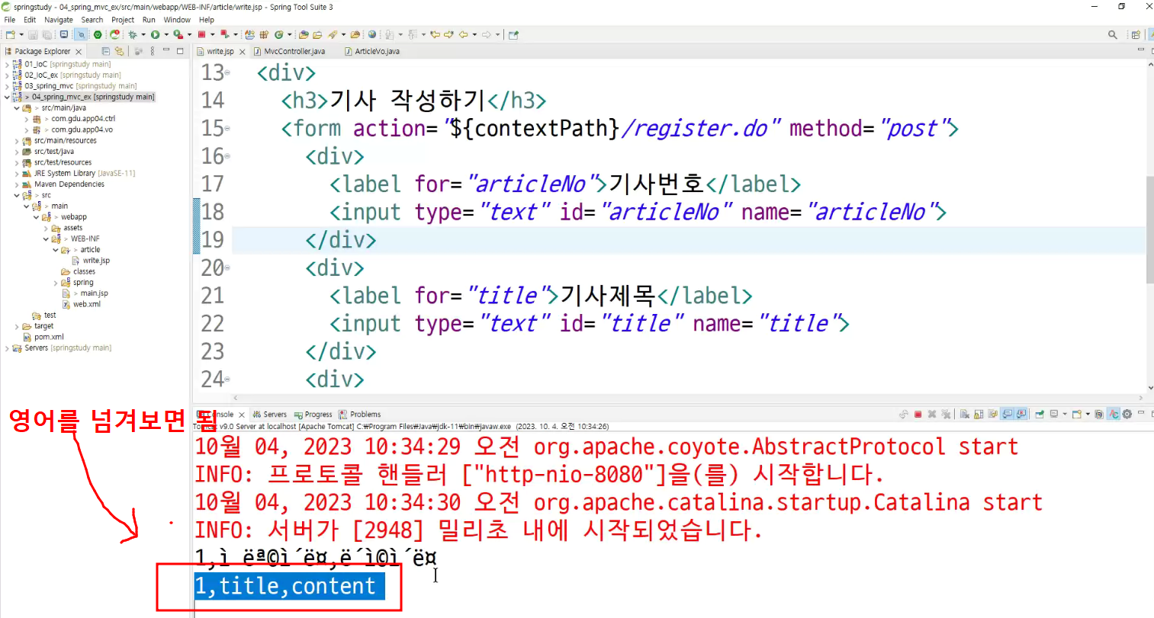Open the Help menu

tap(207, 20)
